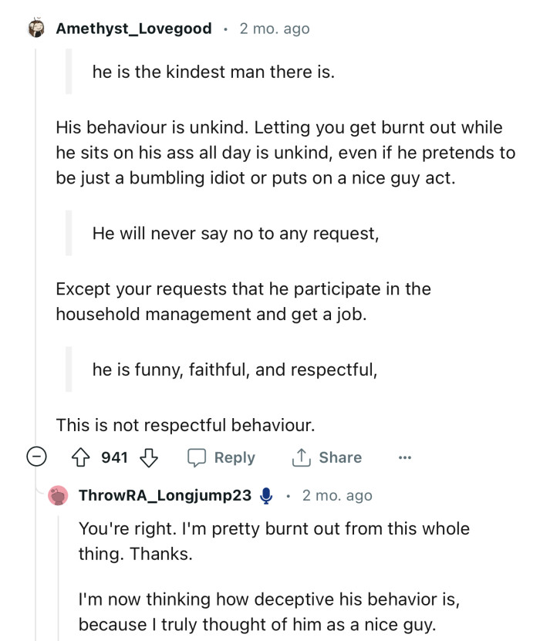Expand more options via the ellipsis
The height and width of the screenshot is (641, 540).
pyautogui.click(x=405, y=457)
